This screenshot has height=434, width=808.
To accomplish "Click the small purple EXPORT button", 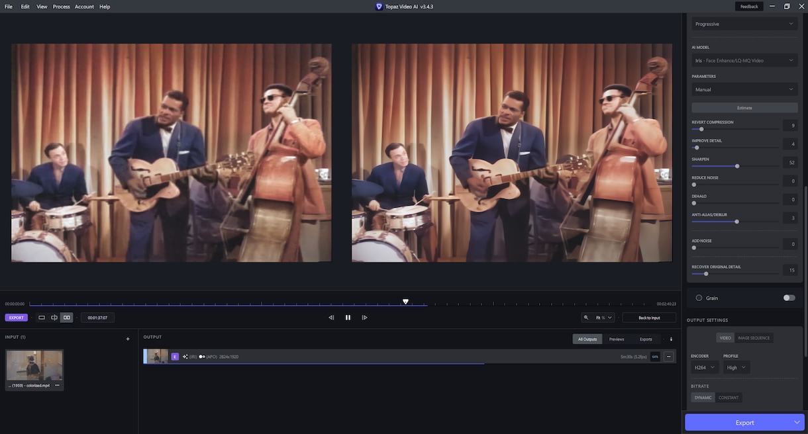I will pyautogui.click(x=17, y=318).
